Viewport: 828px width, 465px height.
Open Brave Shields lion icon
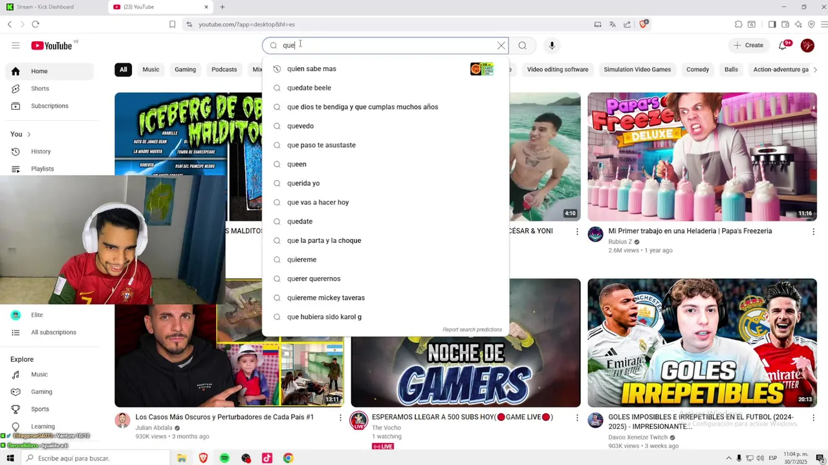644,24
